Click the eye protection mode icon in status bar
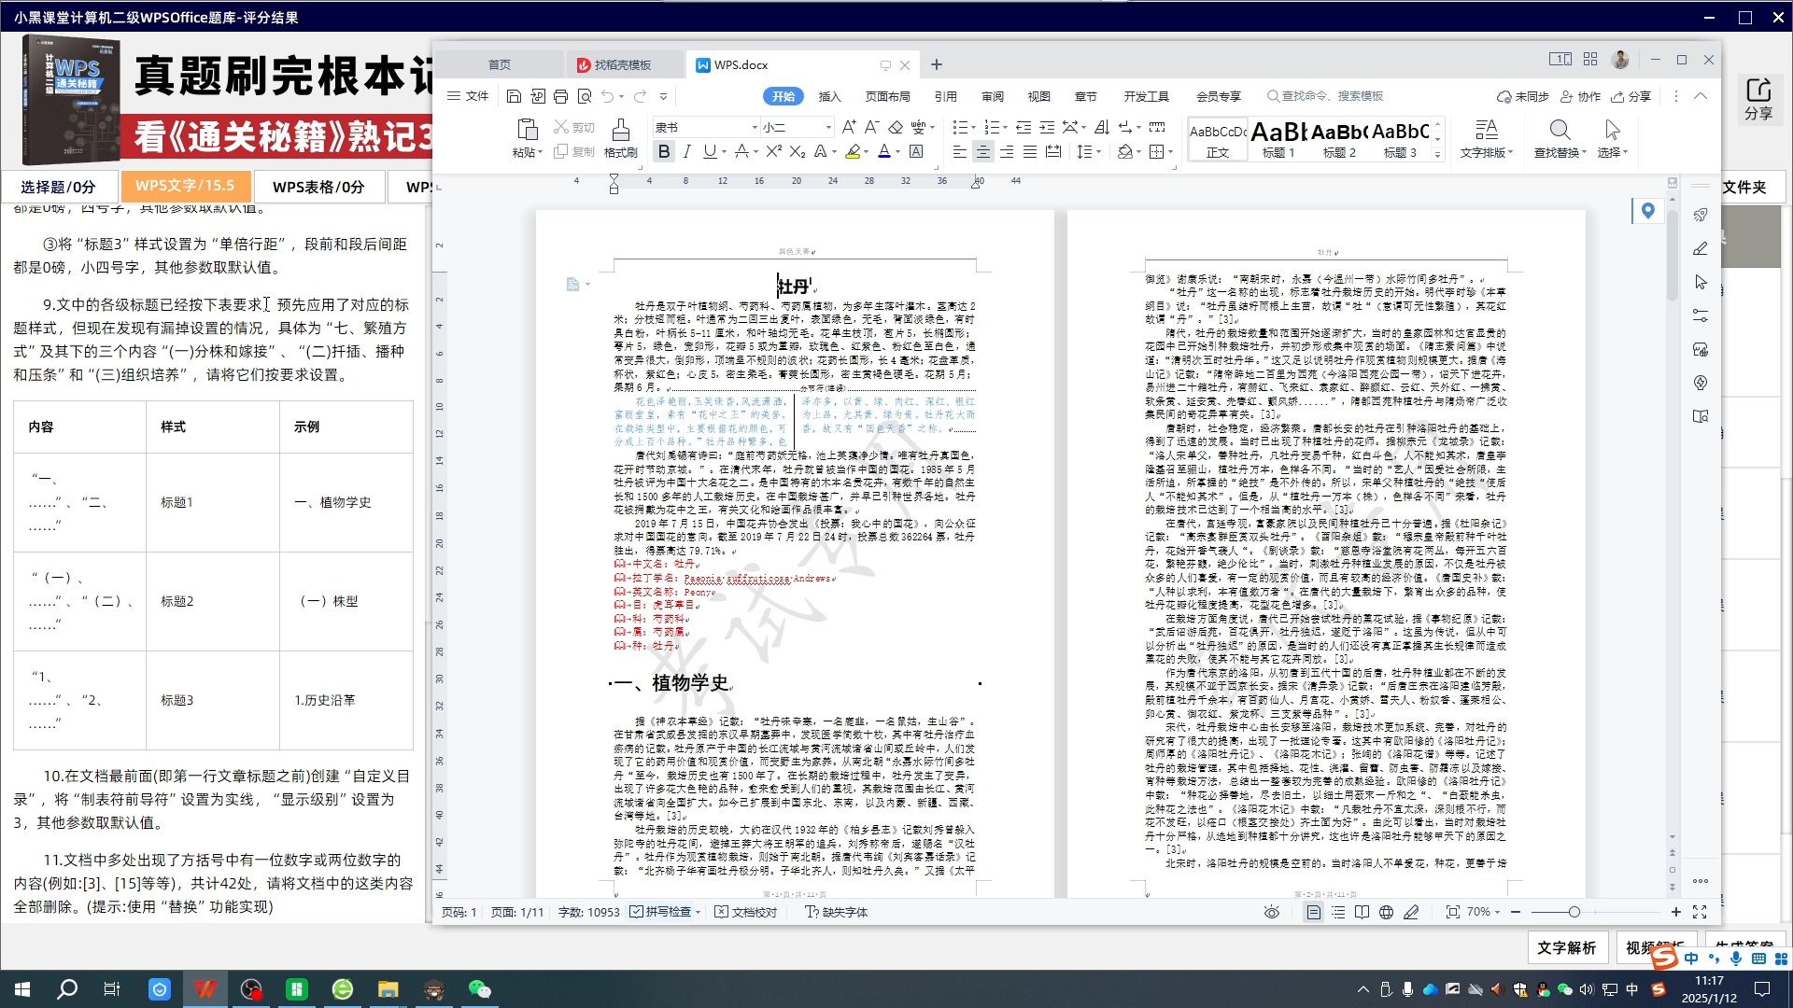Viewport: 1793px width, 1008px height. point(1271,912)
